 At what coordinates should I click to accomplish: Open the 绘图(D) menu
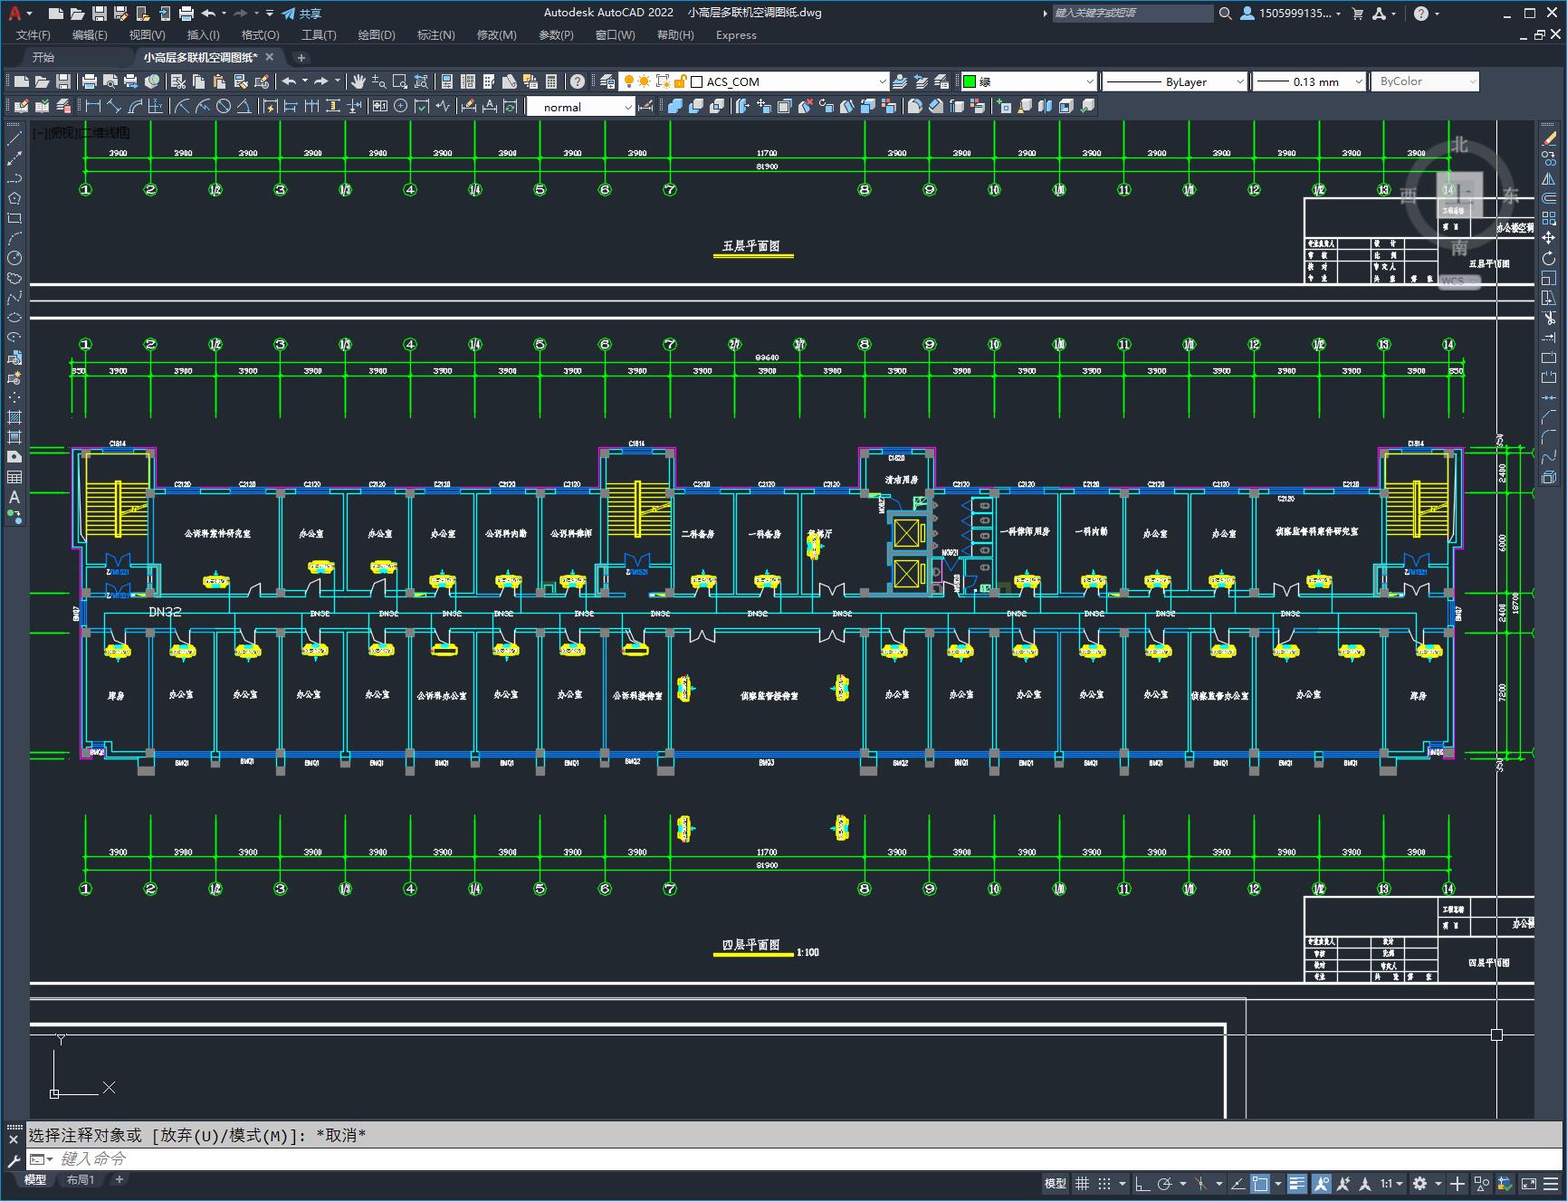coord(377,35)
